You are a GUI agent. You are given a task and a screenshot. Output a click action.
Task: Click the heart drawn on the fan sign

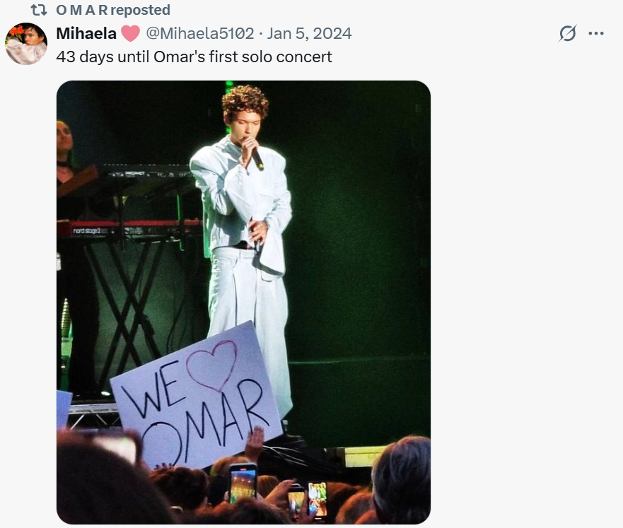click(211, 363)
